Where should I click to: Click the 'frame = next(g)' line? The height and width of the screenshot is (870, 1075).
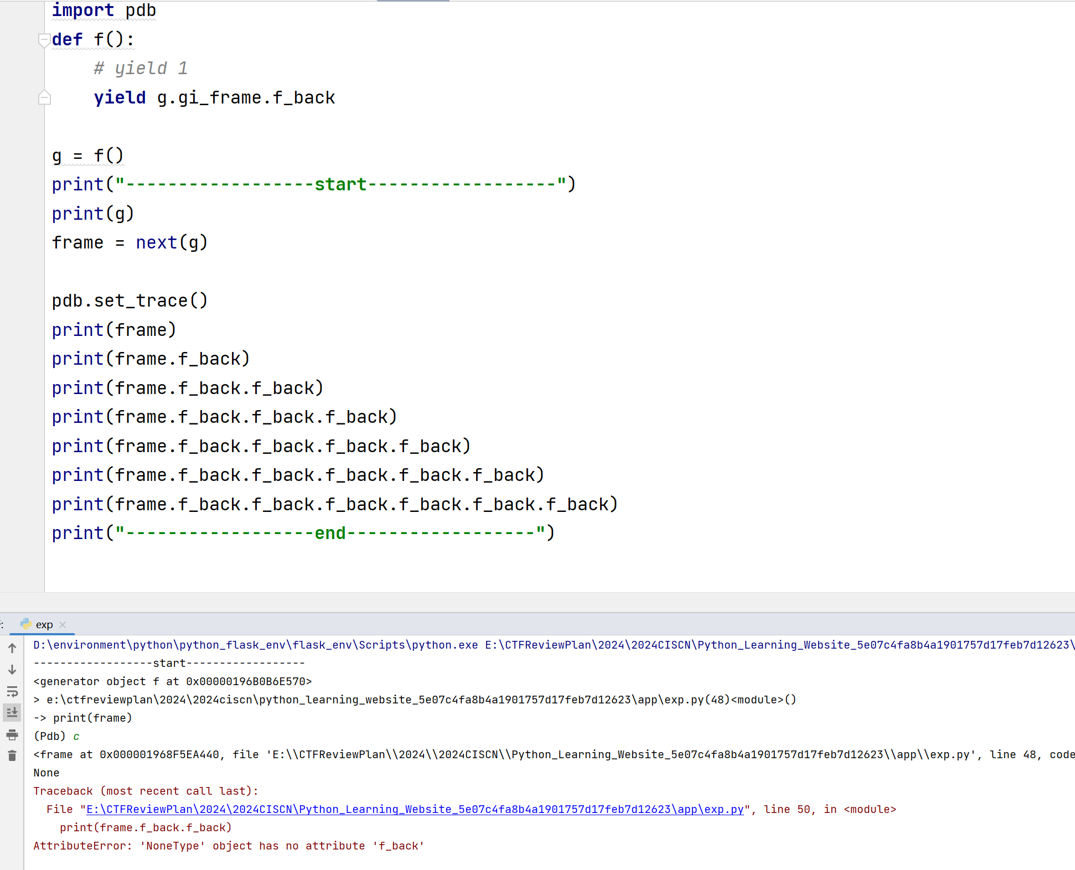[x=130, y=242]
